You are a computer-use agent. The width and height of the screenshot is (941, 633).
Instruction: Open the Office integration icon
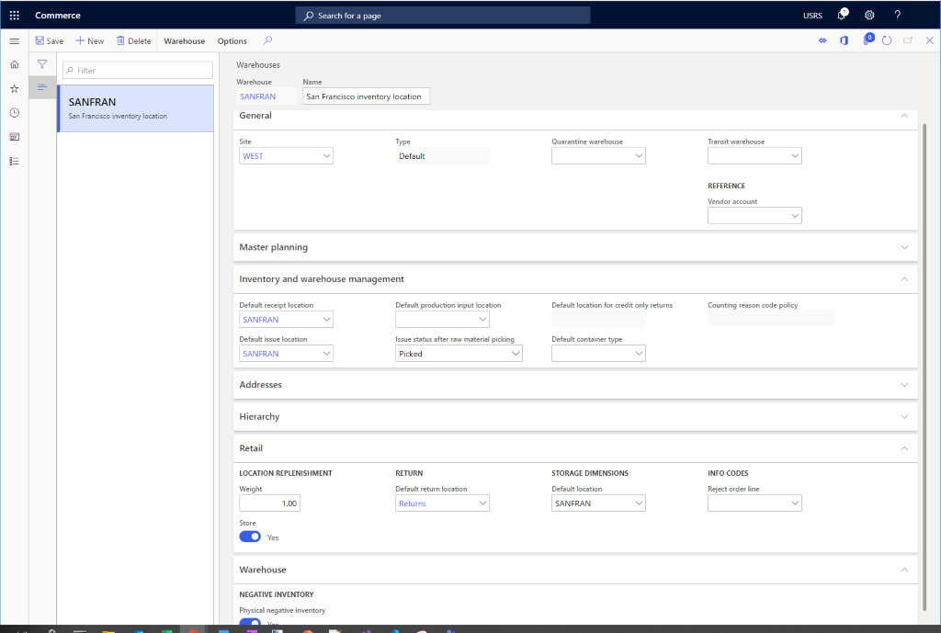(844, 40)
